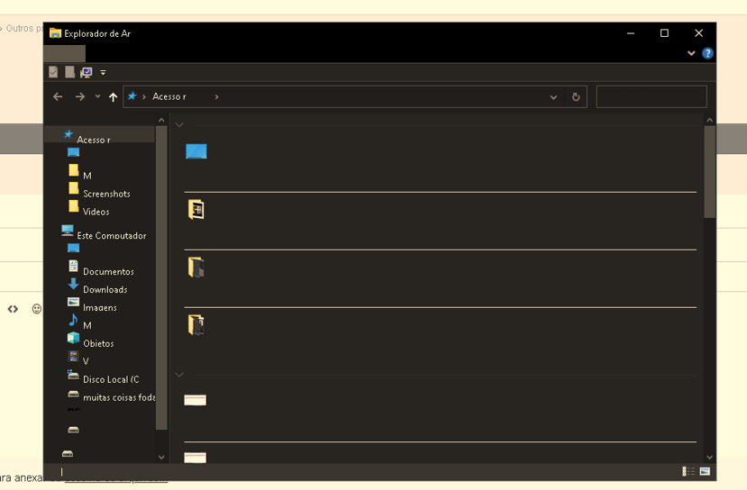Click the folder icon beside Screenshots
This screenshot has height=490, width=747.
pos(73,188)
